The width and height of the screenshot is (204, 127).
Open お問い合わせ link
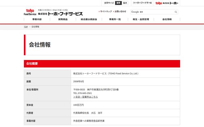(x=120, y=11)
